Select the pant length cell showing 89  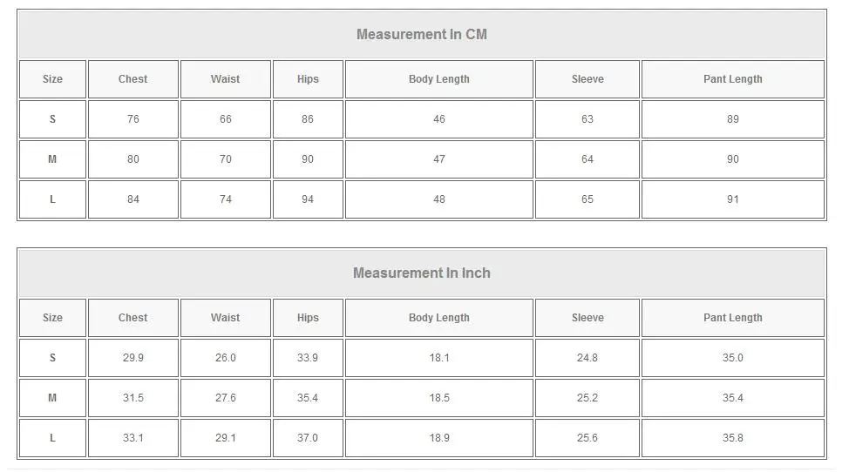coord(732,119)
